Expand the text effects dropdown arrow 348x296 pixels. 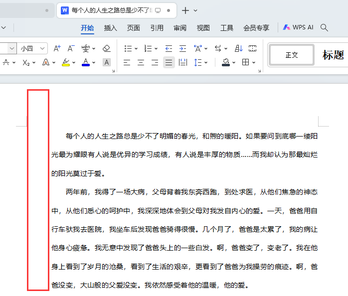pos(54,63)
